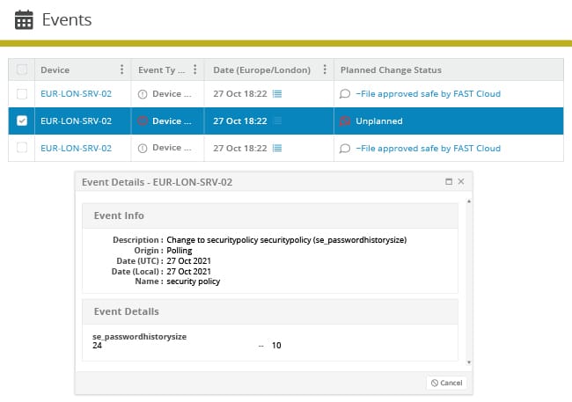Click the Cancel button
Screen dimensions: 572x402
[446, 383]
